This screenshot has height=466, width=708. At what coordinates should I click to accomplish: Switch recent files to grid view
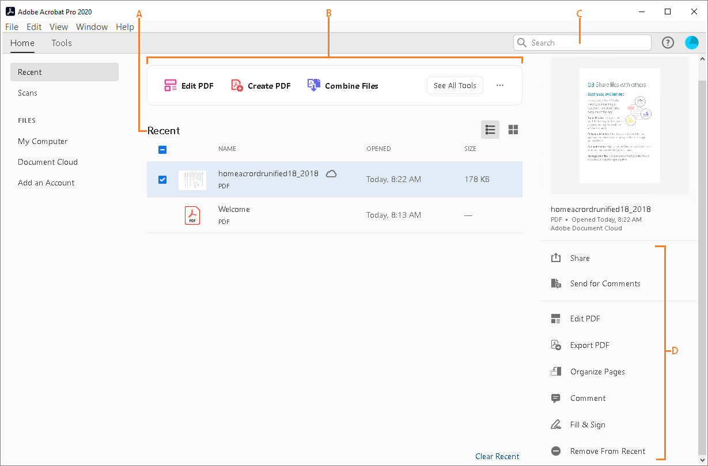(513, 130)
